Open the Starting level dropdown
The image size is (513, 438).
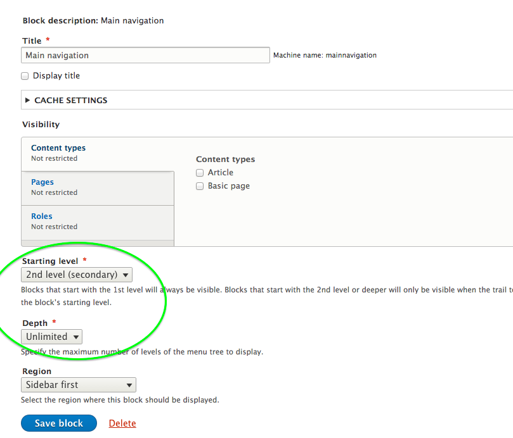click(x=77, y=275)
